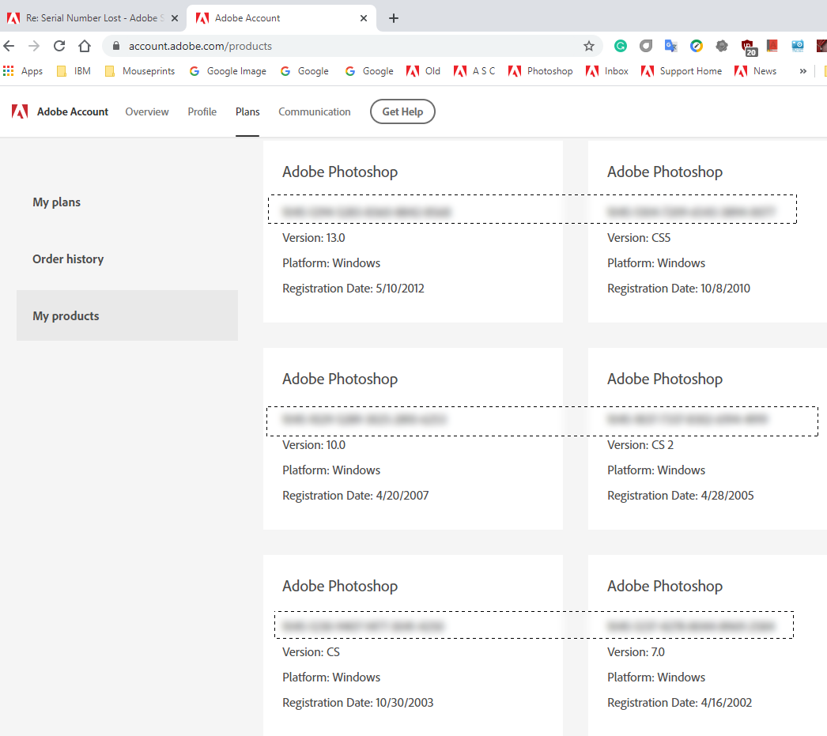This screenshot has width=827, height=736.
Task: Click the Grammarly extension icon
Action: pos(621,46)
